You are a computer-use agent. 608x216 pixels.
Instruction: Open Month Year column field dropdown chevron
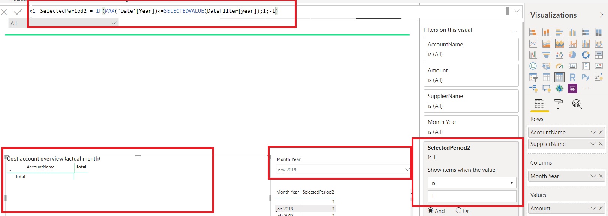coord(593,176)
